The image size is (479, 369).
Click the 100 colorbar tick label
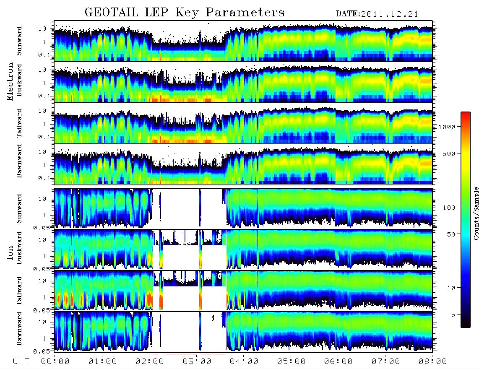click(449, 208)
